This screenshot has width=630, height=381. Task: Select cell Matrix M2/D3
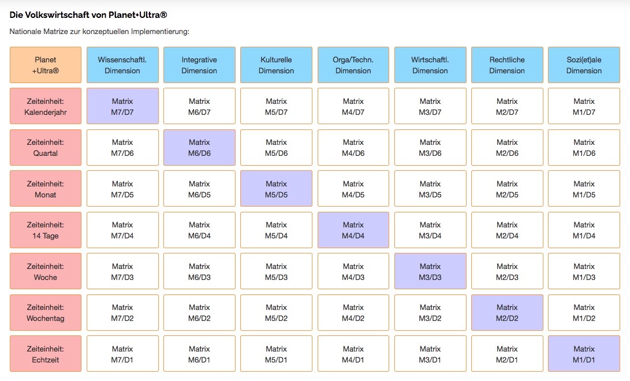click(x=507, y=271)
